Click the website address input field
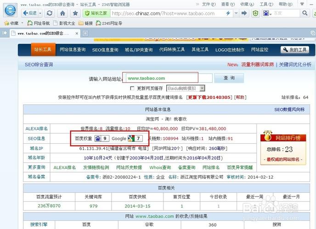The height and width of the screenshot is (229, 316). [169, 78]
